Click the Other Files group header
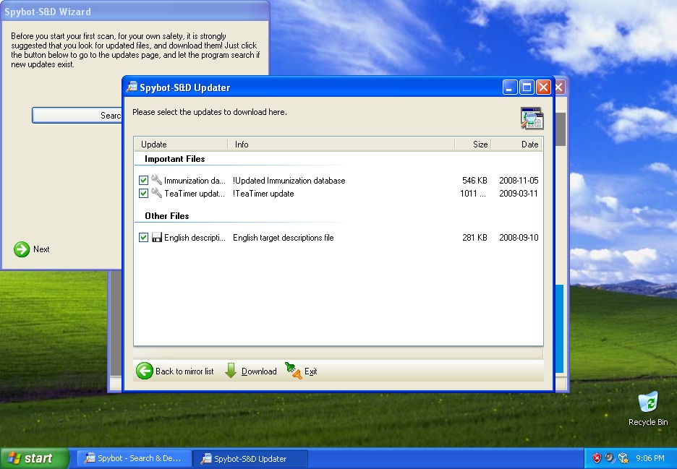 coord(166,216)
